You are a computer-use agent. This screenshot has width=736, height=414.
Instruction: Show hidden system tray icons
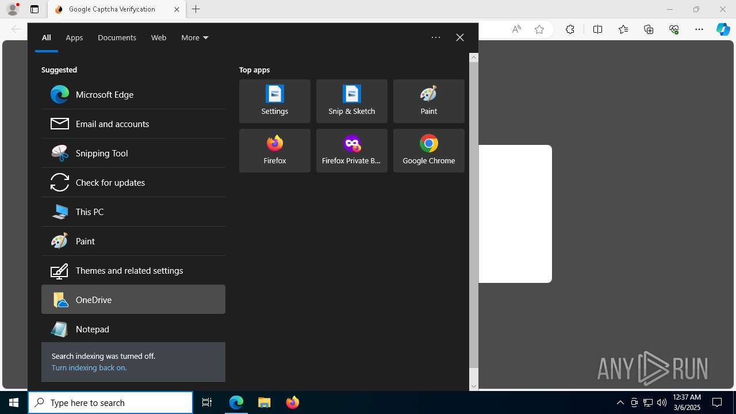(620, 402)
